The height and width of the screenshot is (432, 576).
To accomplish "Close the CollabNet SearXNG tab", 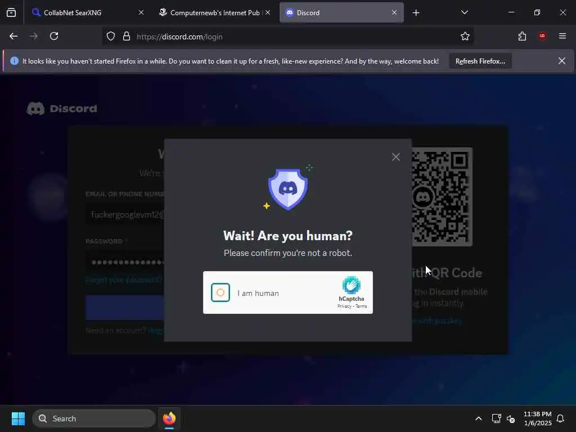I will point(141,12).
